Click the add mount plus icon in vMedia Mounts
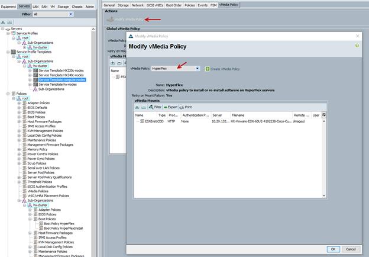The image size is (369, 257). pos(137,107)
